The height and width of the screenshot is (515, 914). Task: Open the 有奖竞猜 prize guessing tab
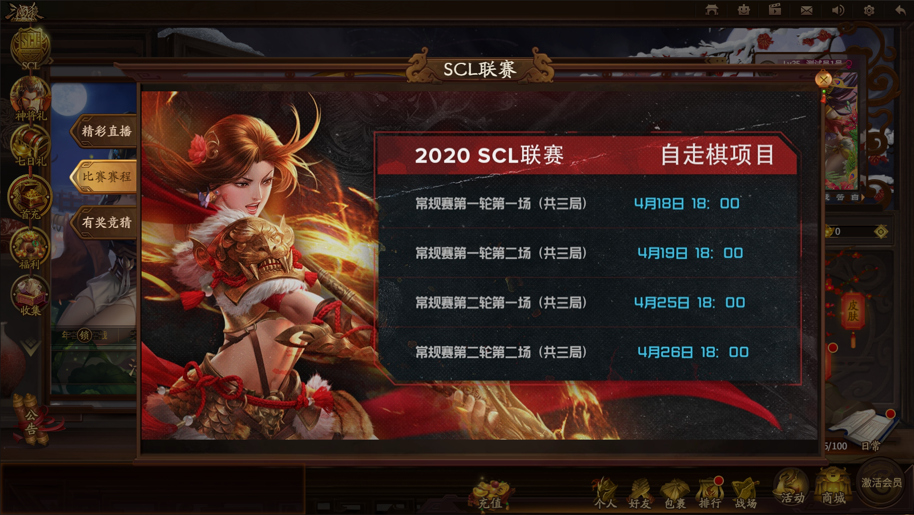tap(104, 223)
